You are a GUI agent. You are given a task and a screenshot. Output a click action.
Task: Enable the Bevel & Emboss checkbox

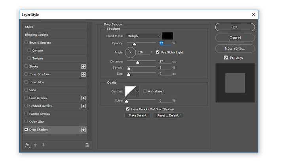(26, 42)
